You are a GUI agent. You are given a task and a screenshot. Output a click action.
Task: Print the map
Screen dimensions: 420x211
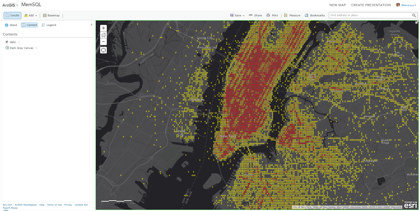click(272, 15)
